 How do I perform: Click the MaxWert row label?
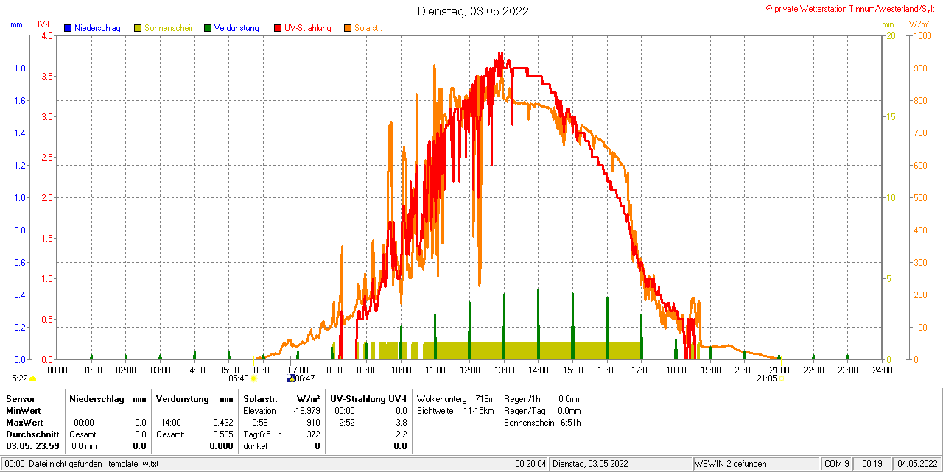click(x=24, y=423)
